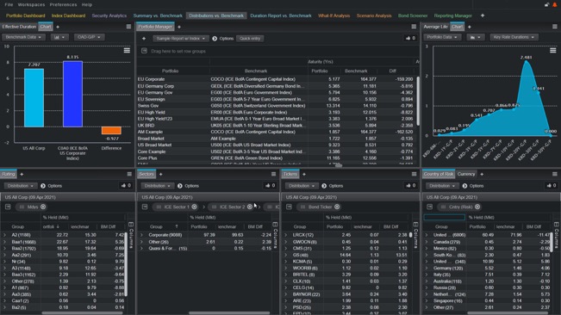Open the Rating panel hamburger menu
The height and width of the screenshot is (315, 561).
129,174
